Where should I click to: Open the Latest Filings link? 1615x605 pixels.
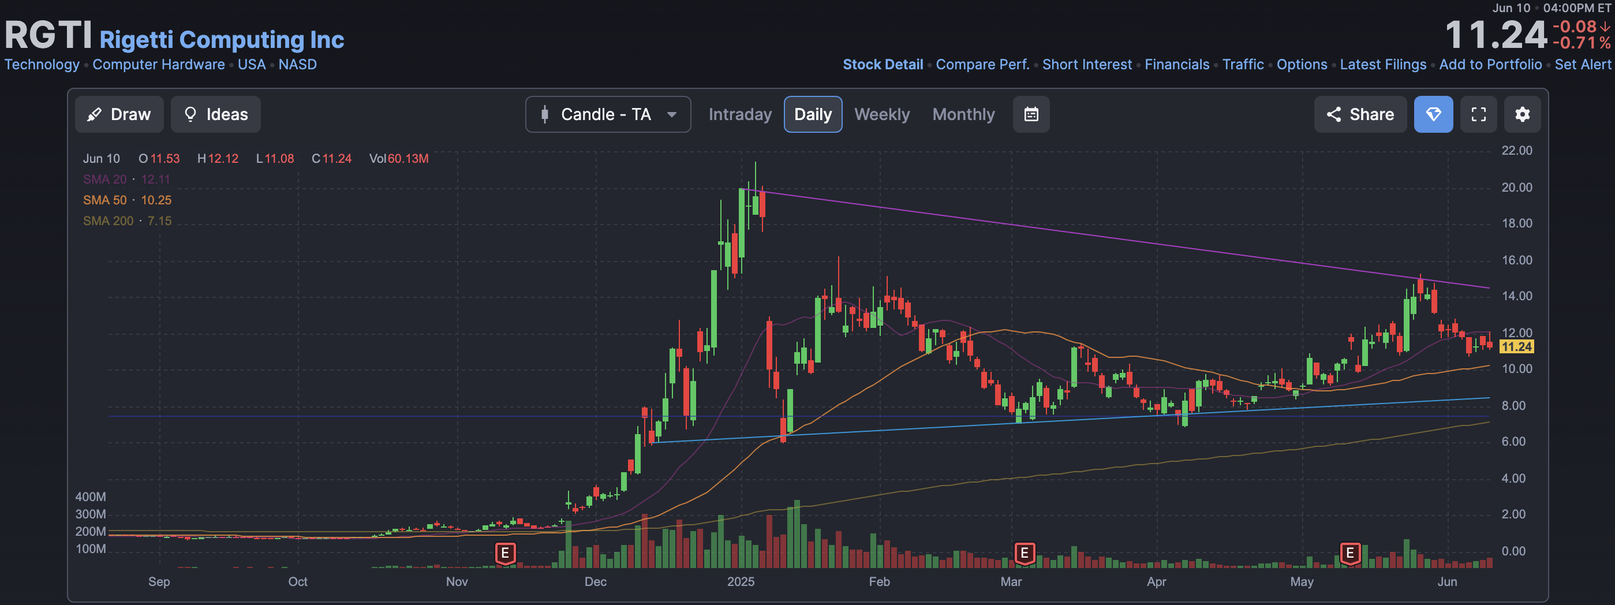[x=1383, y=65]
